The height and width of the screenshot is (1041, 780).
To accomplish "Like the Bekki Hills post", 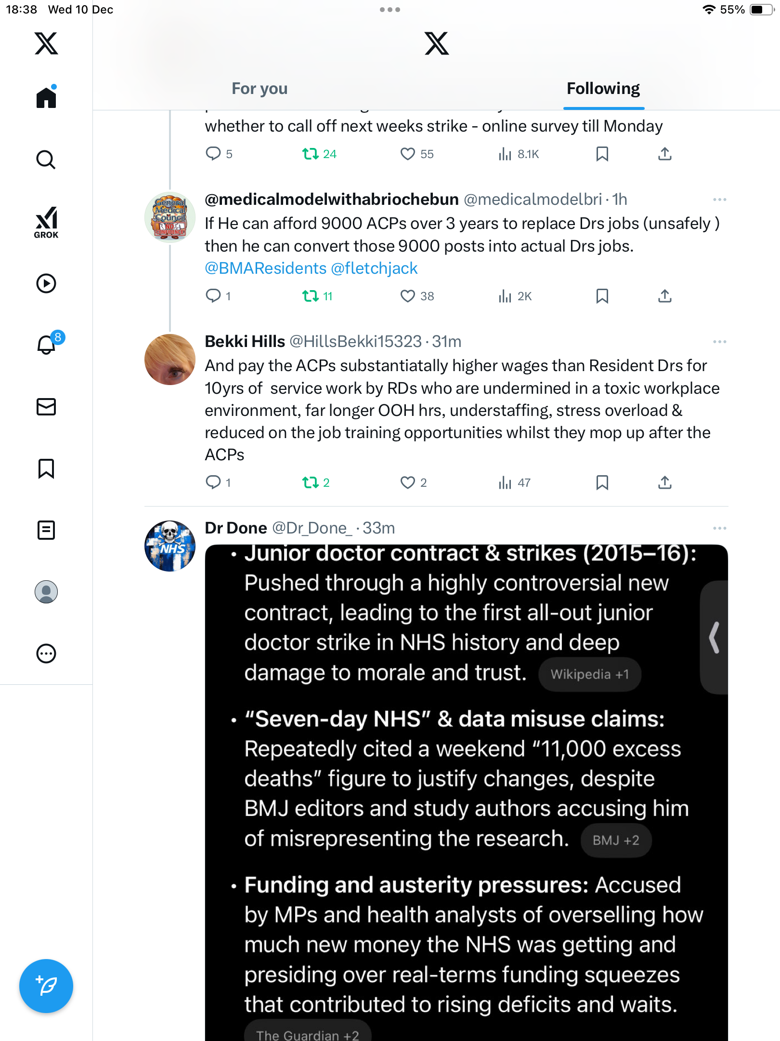I will 408,482.
